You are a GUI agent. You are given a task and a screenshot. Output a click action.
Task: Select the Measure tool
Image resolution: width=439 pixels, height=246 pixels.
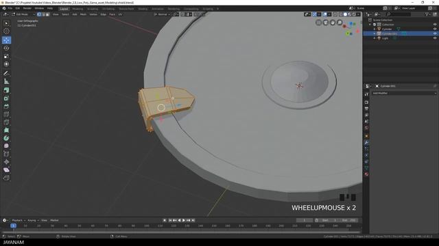pyautogui.click(x=6, y=81)
